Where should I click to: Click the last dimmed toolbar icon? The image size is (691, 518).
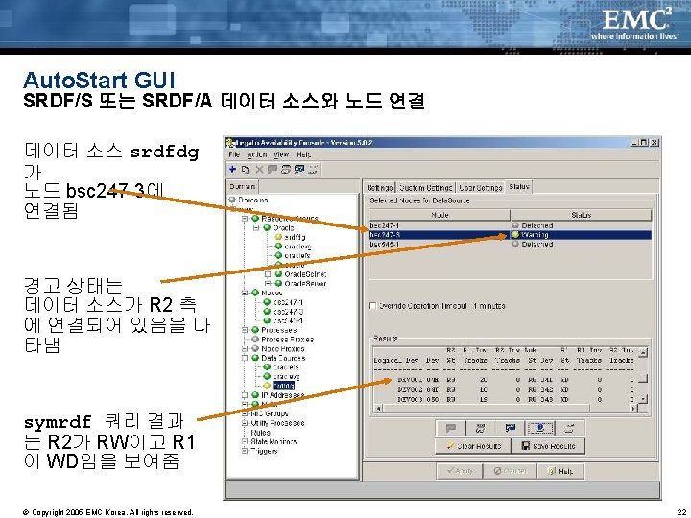[313, 170]
